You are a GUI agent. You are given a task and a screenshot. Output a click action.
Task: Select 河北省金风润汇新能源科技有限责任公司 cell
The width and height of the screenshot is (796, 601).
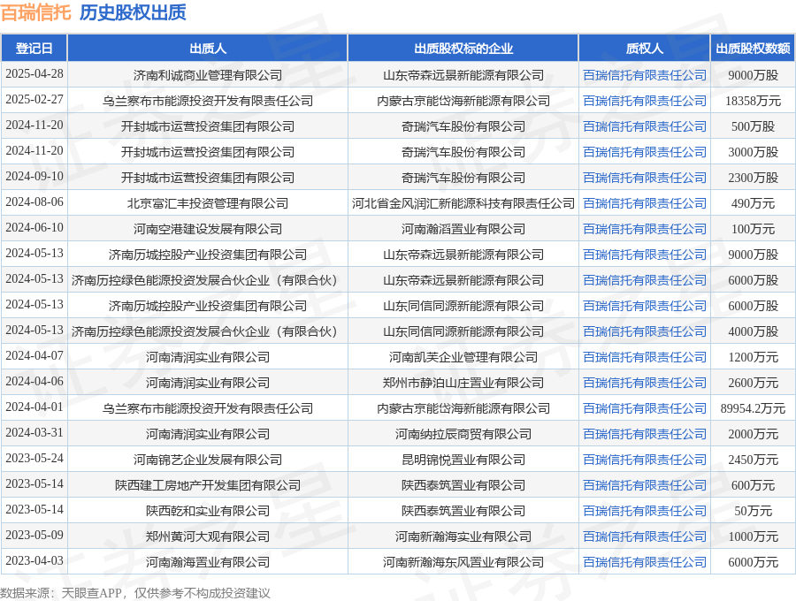pos(463,203)
